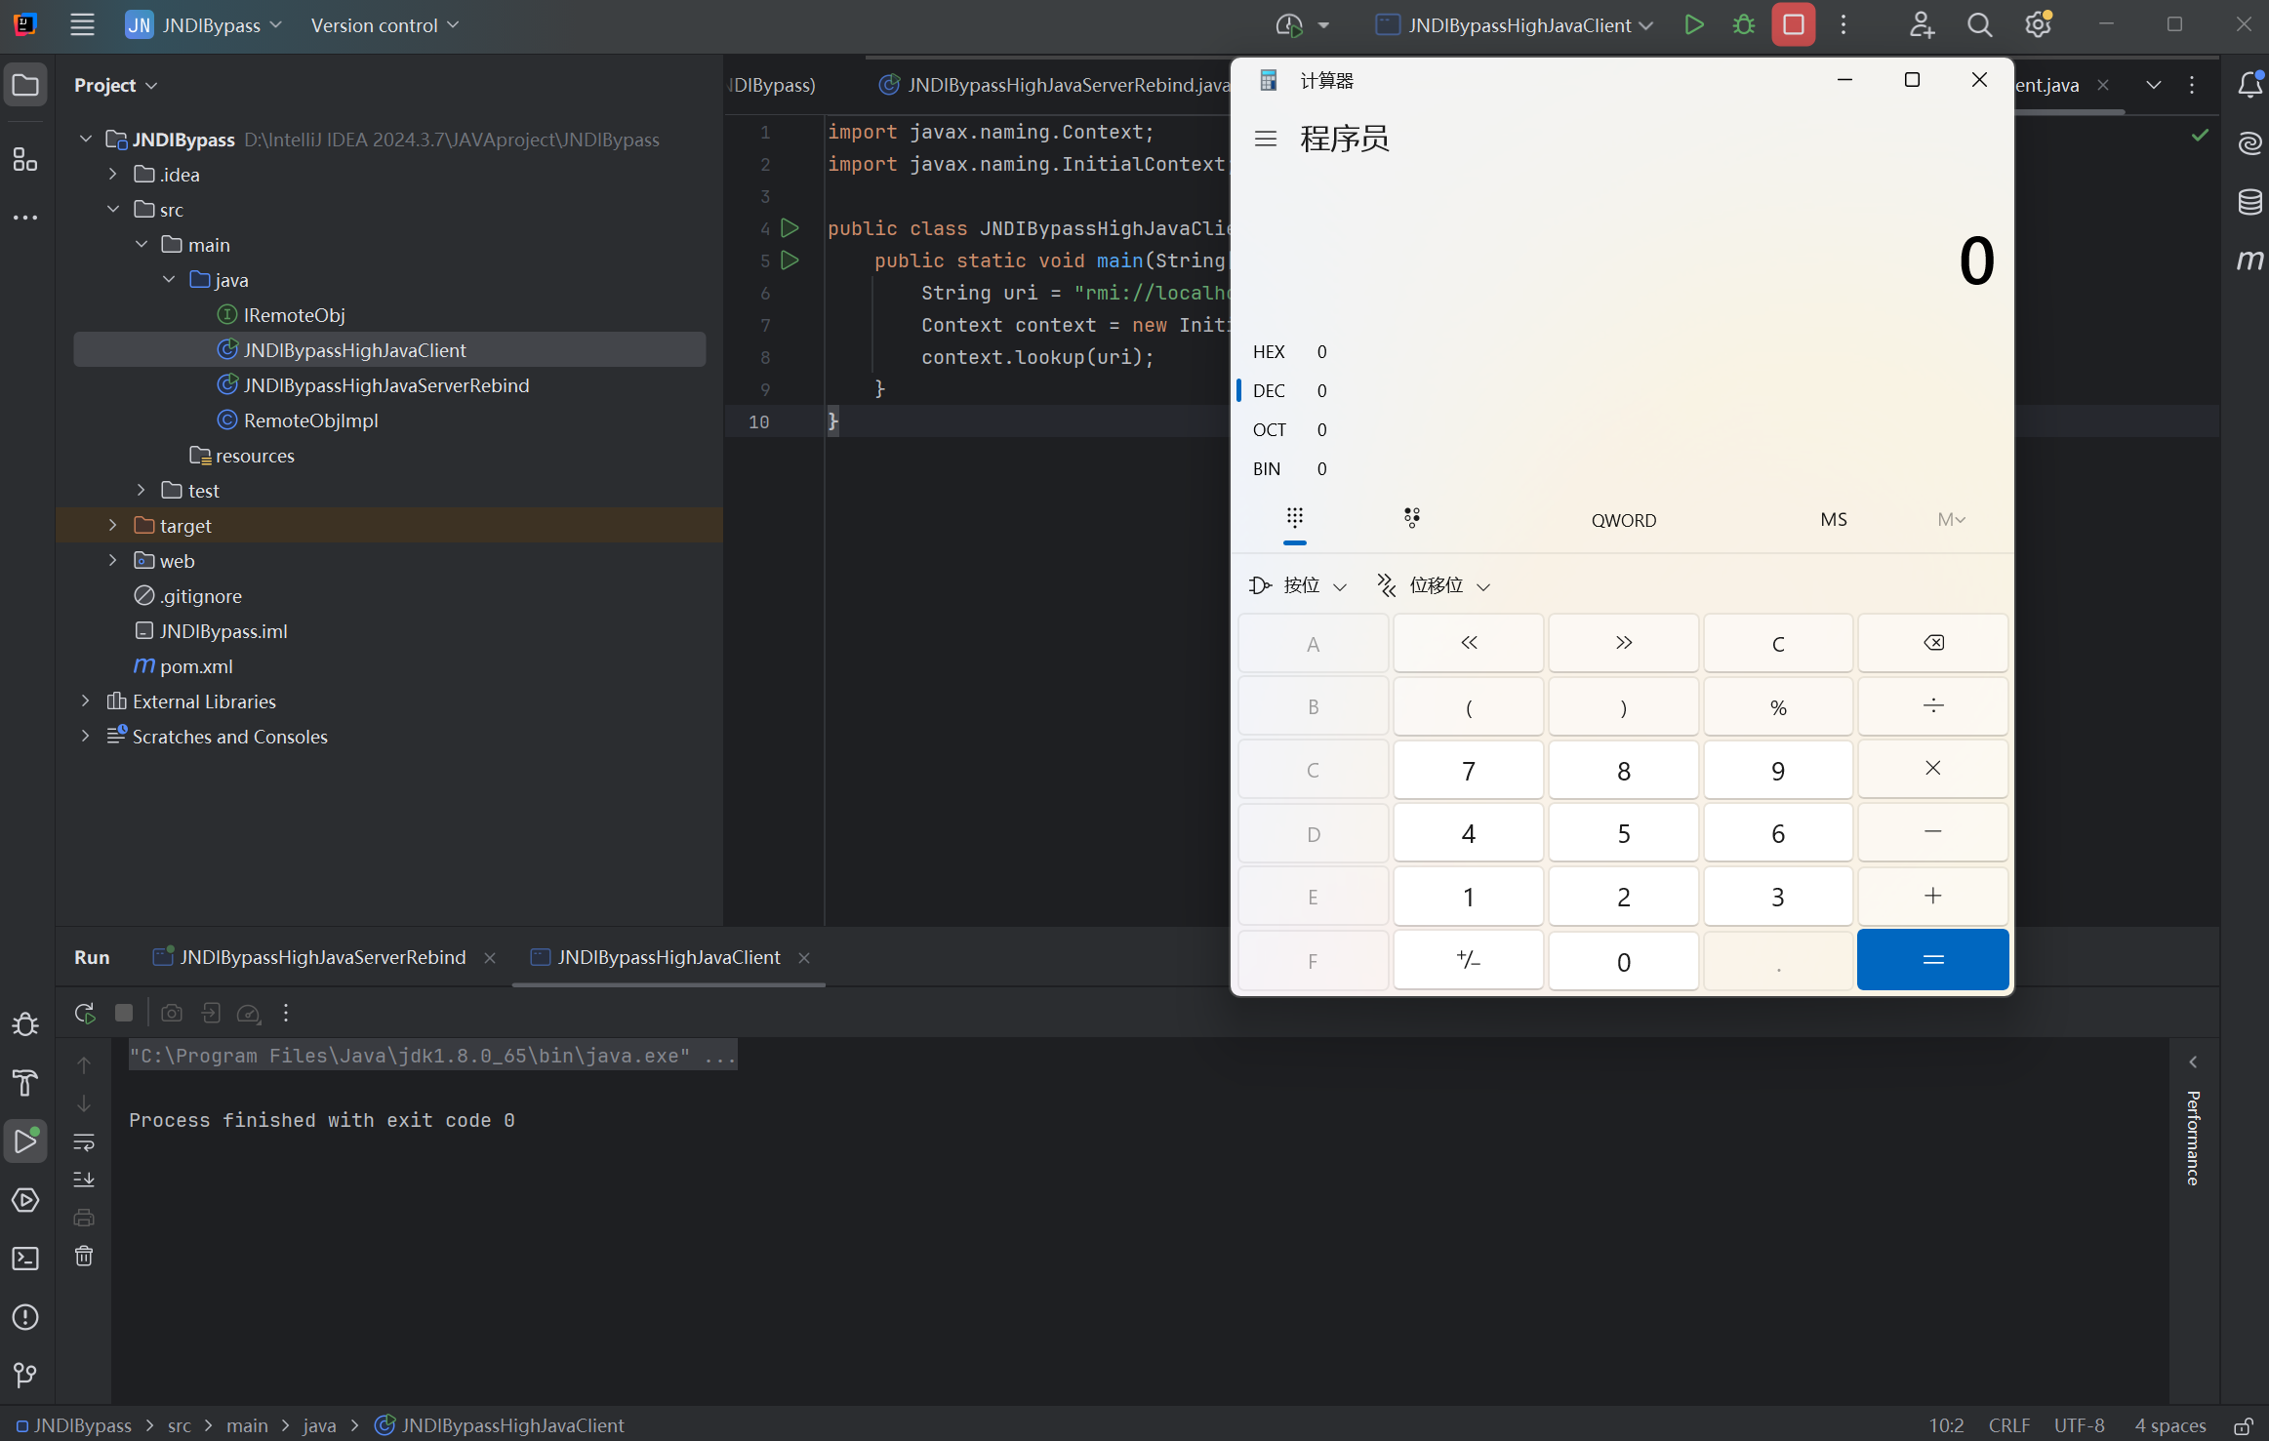Collapse the src folder
Viewport: 2269px width, 1441px height.
click(x=113, y=210)
